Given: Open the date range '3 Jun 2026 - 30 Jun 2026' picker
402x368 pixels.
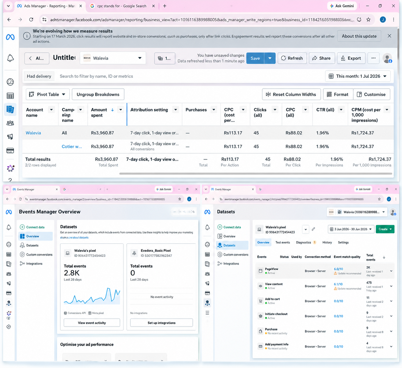Looking at the screenshot, I should point(351,229).
